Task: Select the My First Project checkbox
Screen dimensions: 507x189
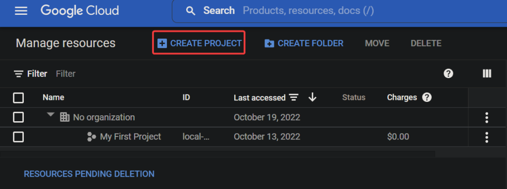Action: click(x=18, y=137)
